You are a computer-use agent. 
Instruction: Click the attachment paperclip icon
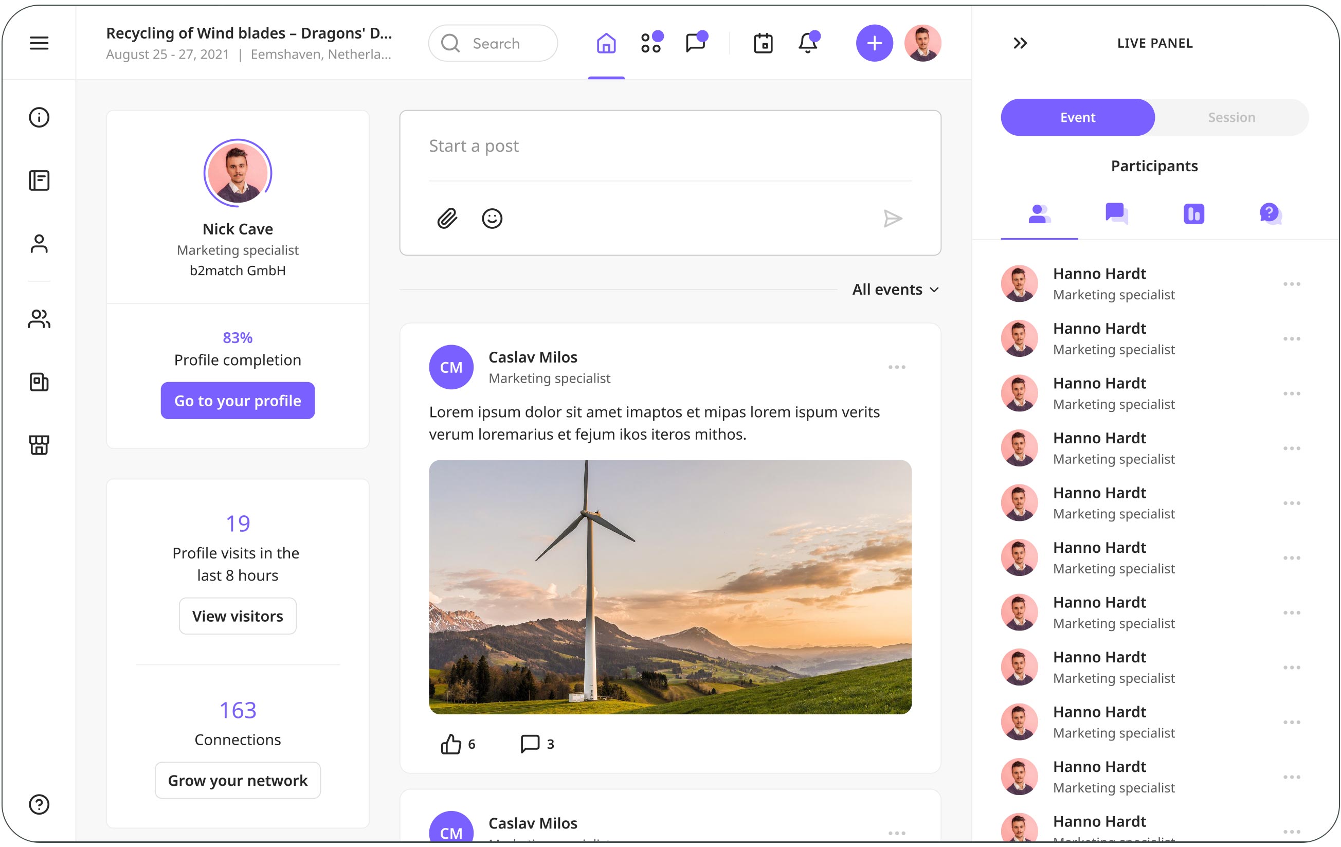(447, 218)
